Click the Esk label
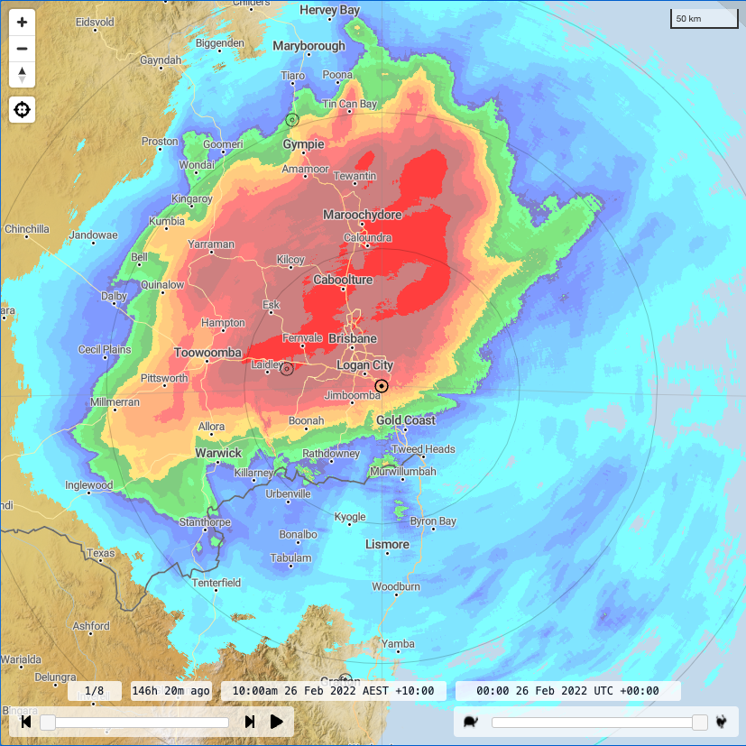This screenshot has height=746, width=746. (x=271, y=305)
